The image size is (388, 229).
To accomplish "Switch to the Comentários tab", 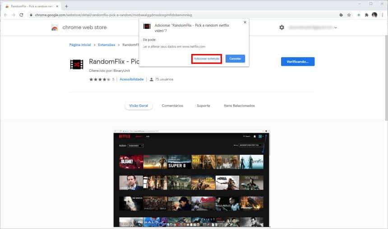I will click(x=172, y=106).
